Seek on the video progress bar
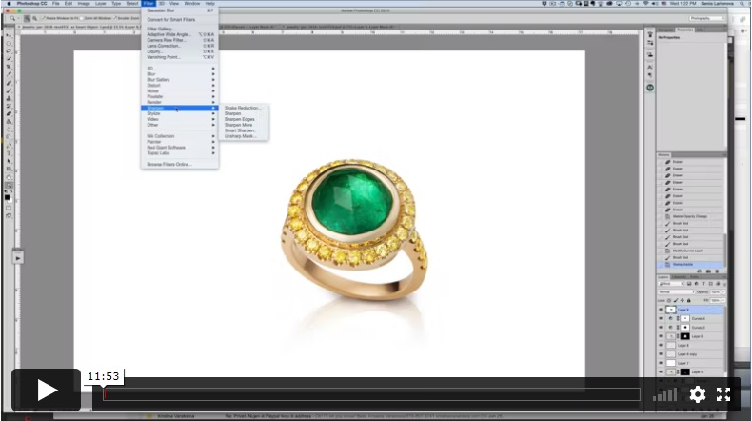This screenshot has width=752, height=421. (x=371, y=394)
